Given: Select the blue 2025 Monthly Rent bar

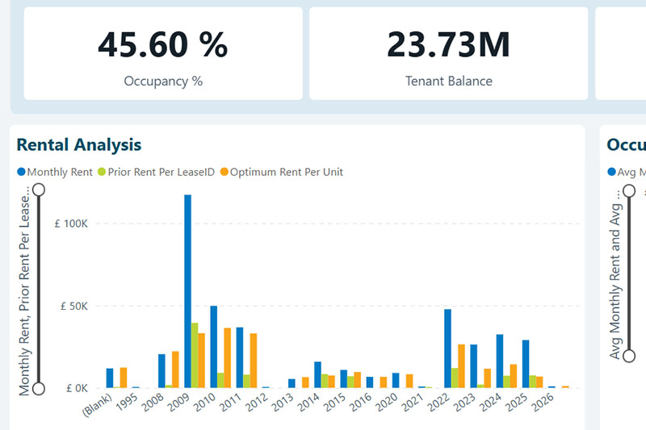Looking at the screenshot, I should pyautogui.click(x=526, y=363).
